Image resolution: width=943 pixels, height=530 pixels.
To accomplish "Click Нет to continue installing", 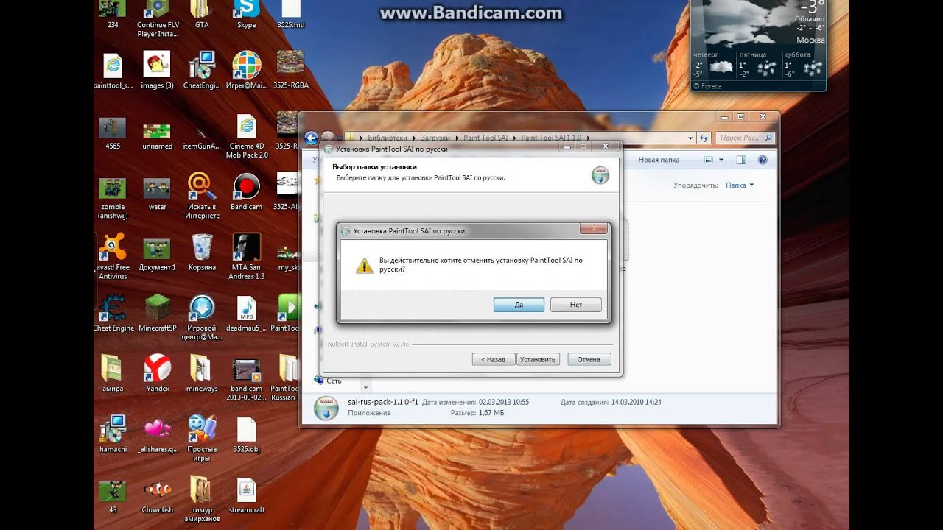I will click(576, 305).
